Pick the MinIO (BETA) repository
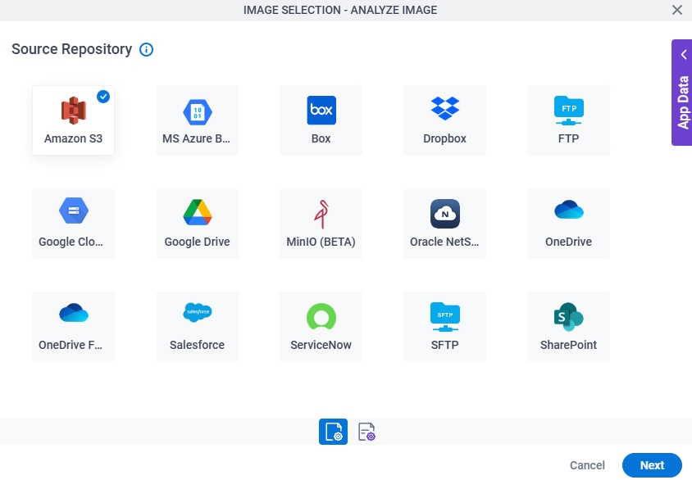 [321, 223]
